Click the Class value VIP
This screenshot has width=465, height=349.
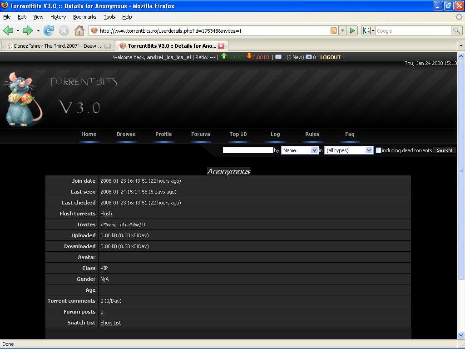(x=104, y=268)
